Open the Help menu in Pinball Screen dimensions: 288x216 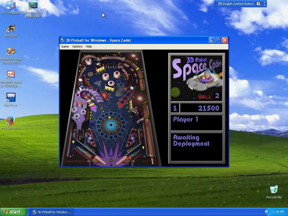89,46
